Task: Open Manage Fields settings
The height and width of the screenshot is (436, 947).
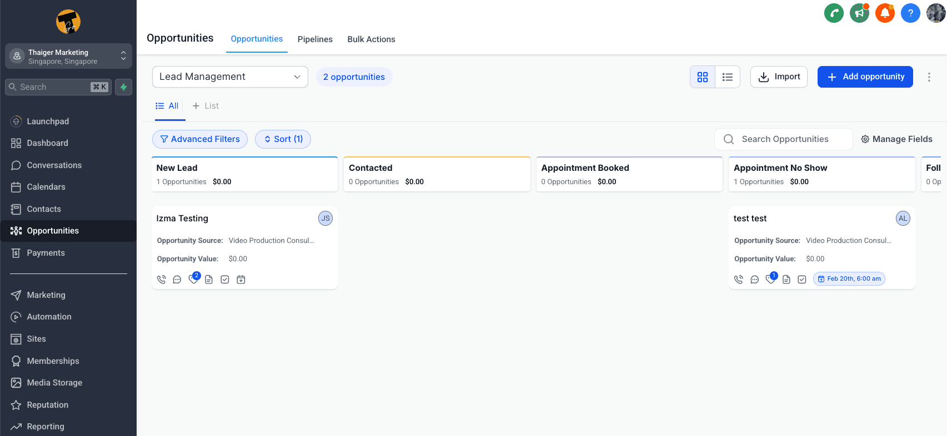Action: (x=896, y=139)
